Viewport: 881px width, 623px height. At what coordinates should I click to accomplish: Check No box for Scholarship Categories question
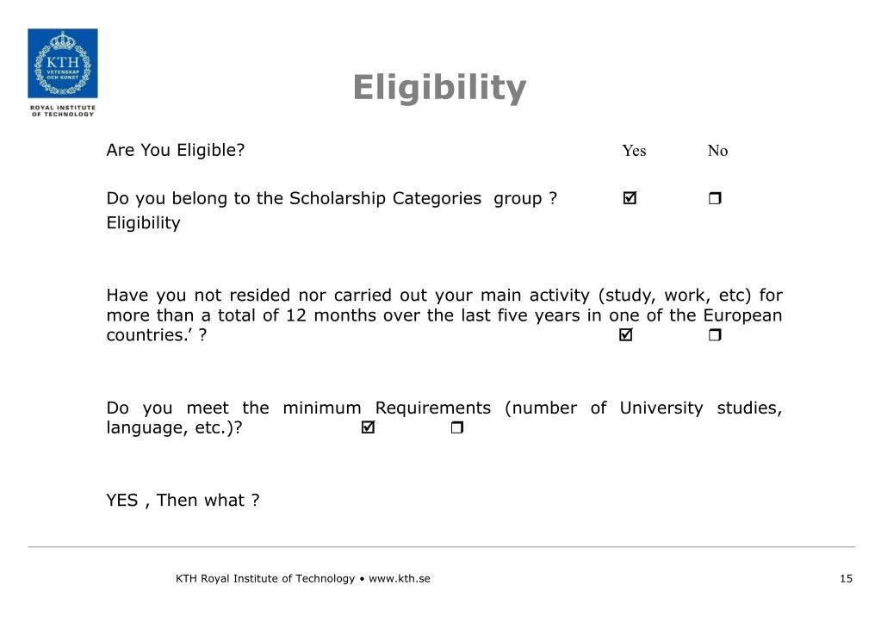tap(715, 199)
